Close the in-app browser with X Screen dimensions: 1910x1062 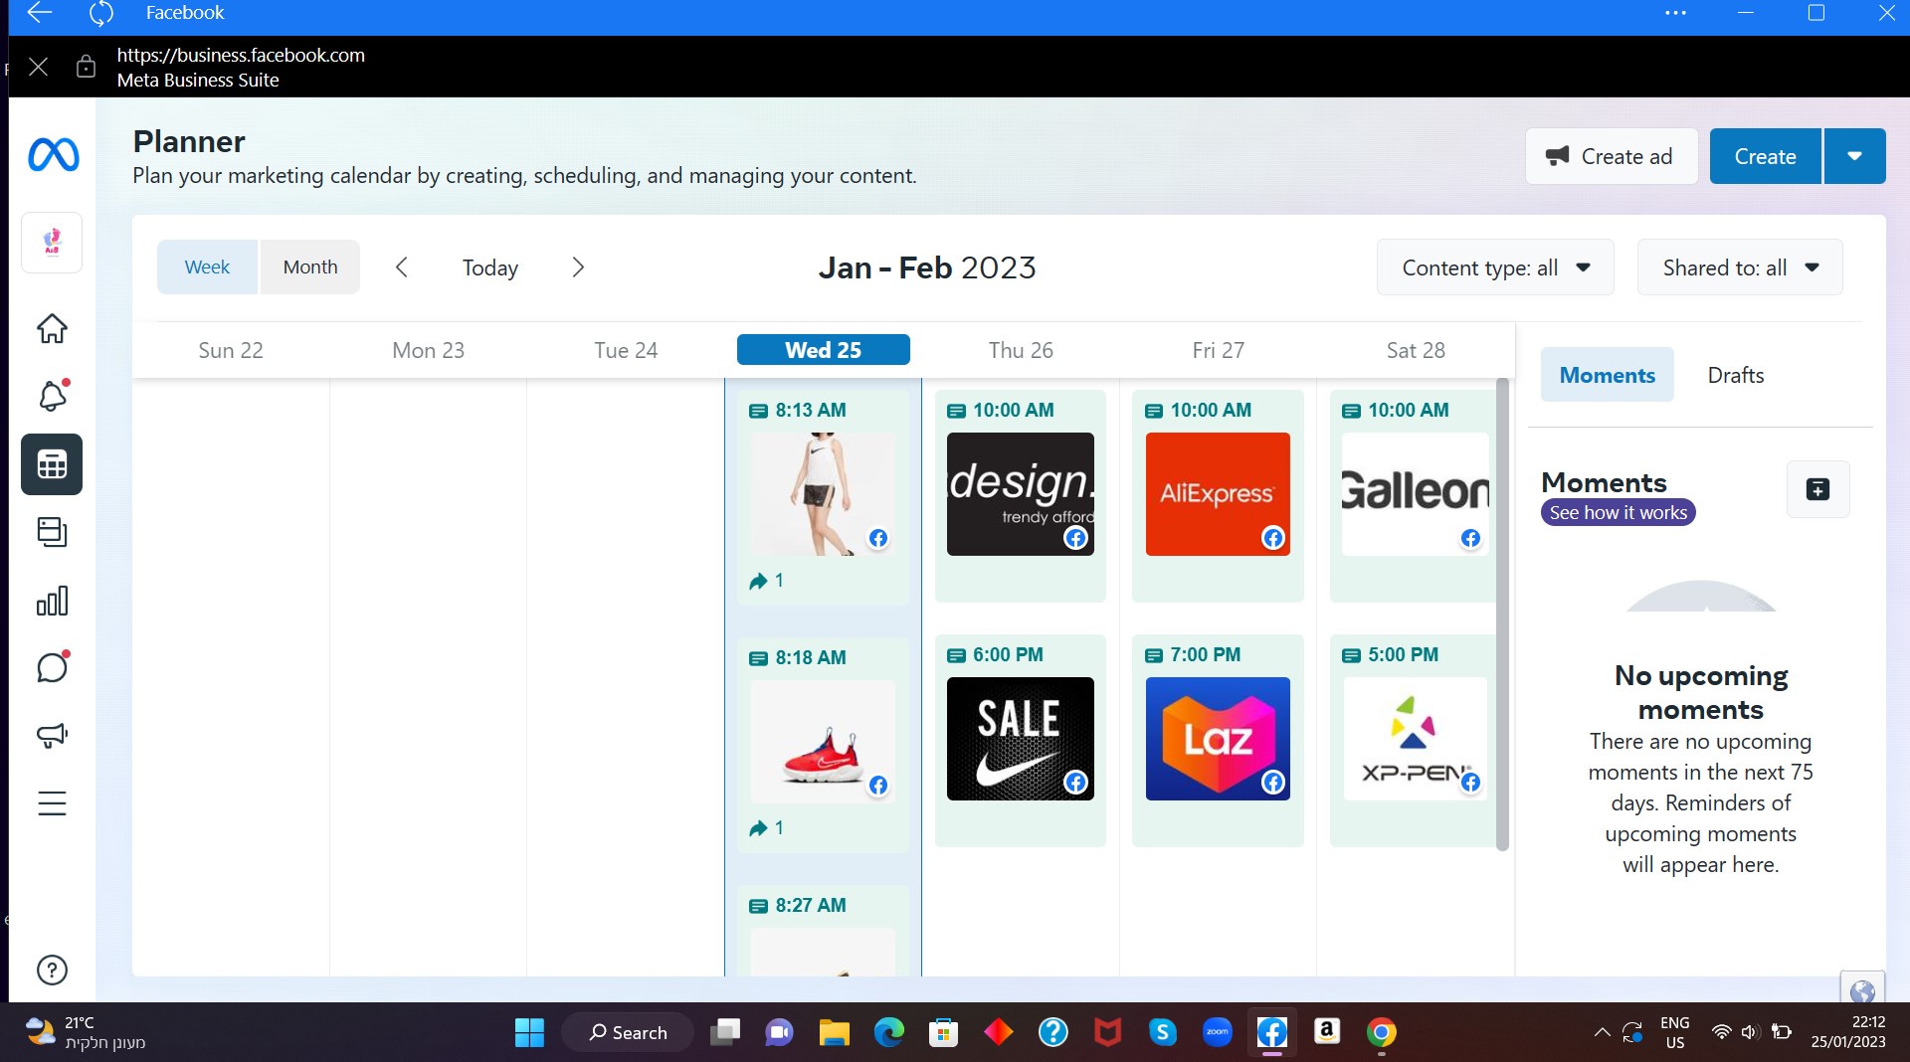[39, 67]
